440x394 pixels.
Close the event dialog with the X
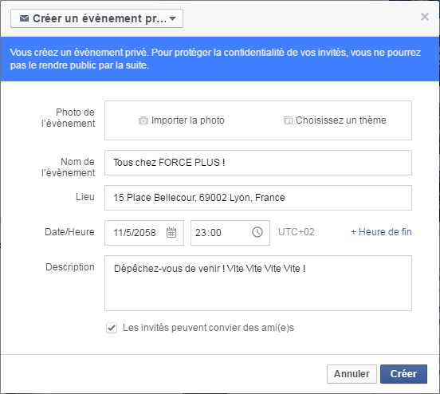(425, 17)
